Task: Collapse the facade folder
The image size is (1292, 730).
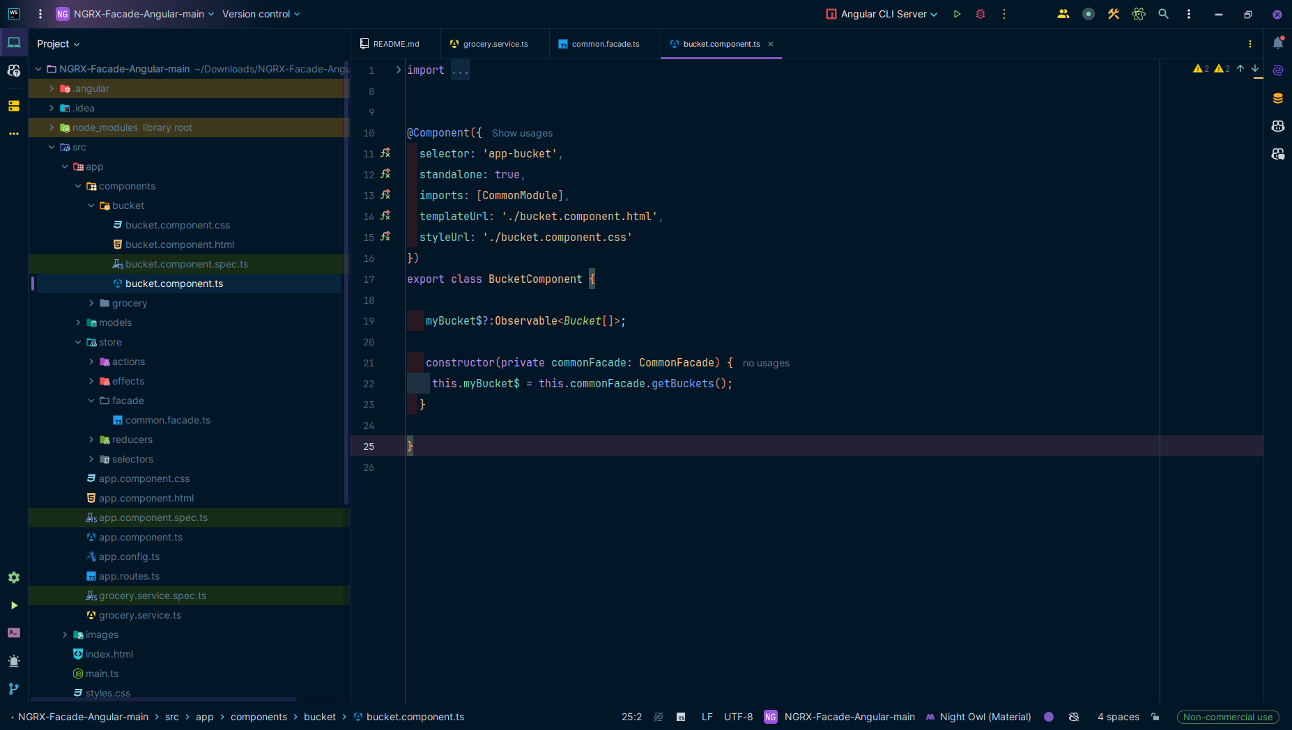Action: click(91, 401)
